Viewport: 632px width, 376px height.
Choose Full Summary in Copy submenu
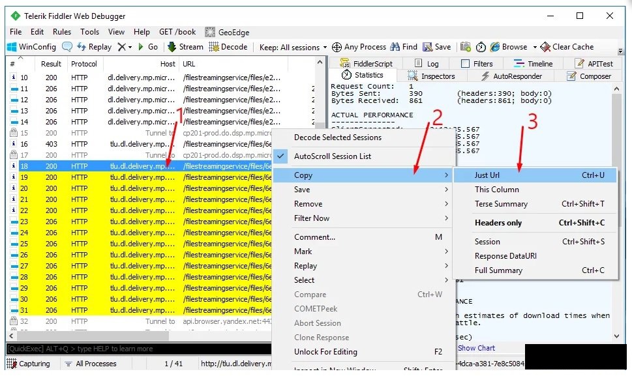tap(535, 270)
